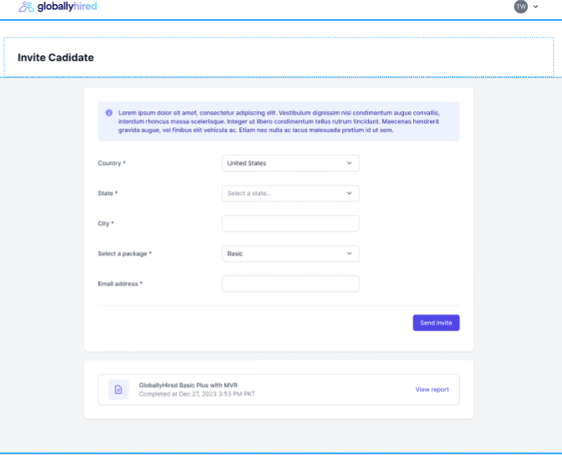Click the 'Select a package *' label
This screenshot has width=562, height=455.
click(125, 253)
